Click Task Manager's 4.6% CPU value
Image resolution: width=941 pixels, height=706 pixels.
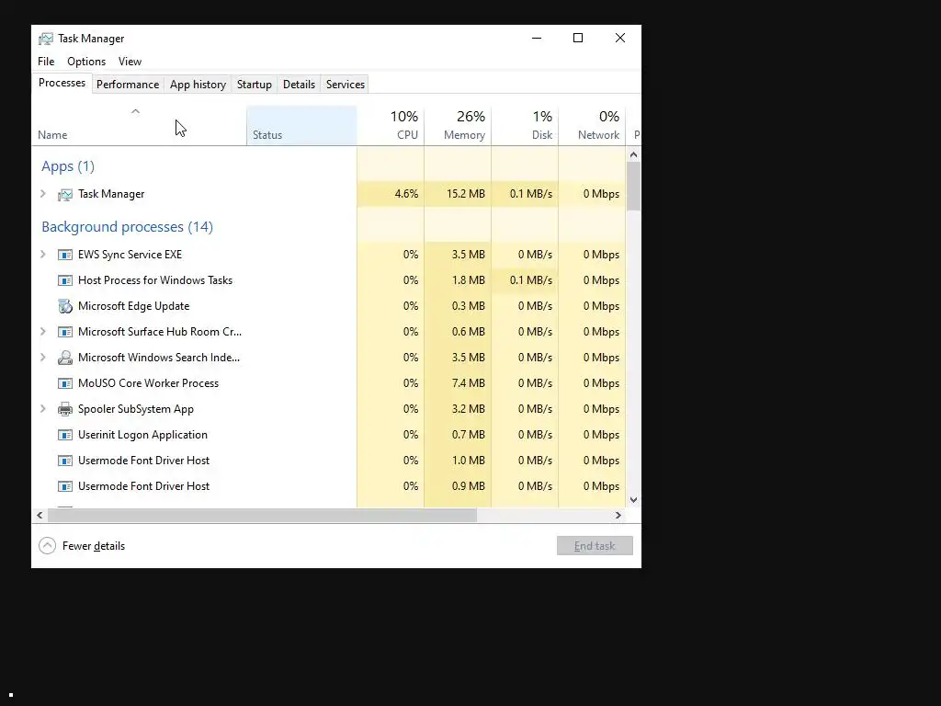pos(406,194)
